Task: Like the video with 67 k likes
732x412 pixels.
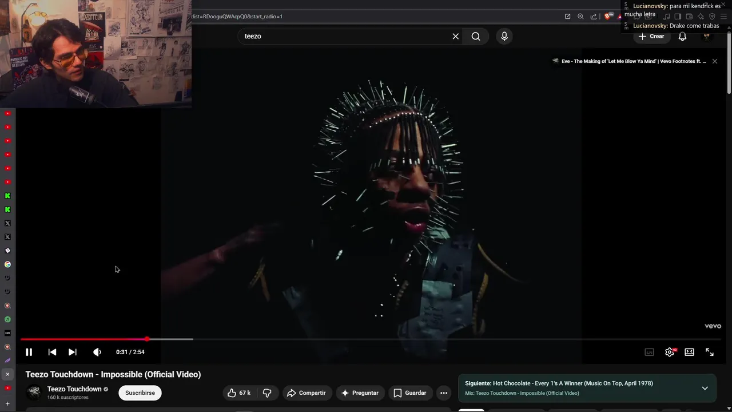Action: tap(238, 393)
